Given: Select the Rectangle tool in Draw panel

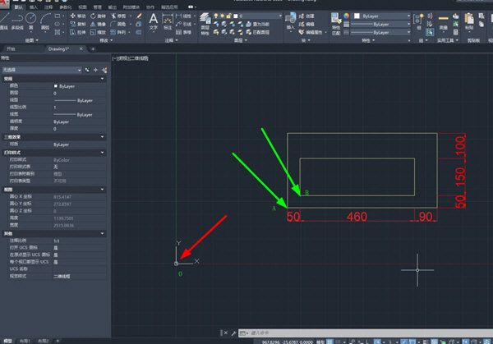Looking at the screenshot, I should [x=58, y=16].
